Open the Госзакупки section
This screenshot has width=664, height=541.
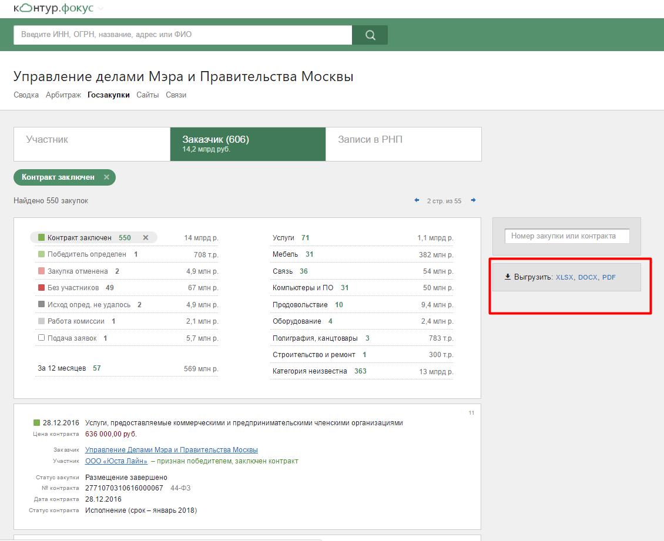point(108,95)
